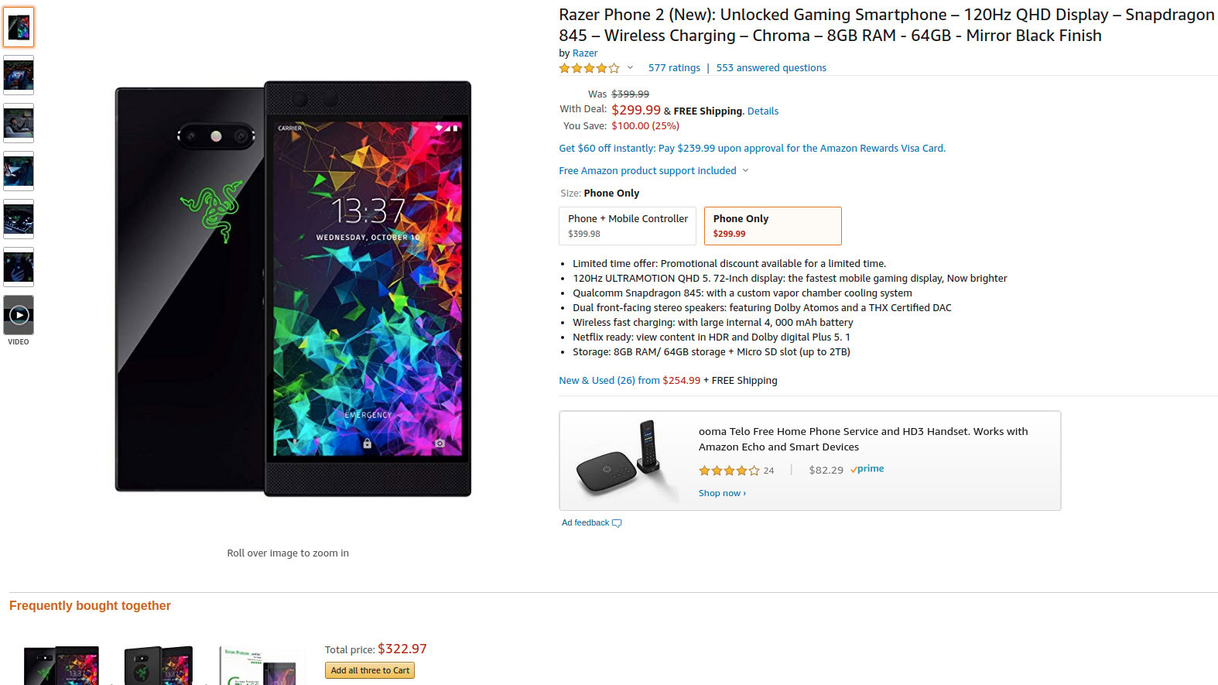Visit the Razer brand link
The height and width of the screenshot is (685, 1218).
(585, 53)
